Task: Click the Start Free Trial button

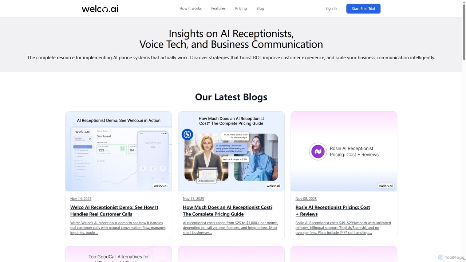Action: point(363,9)
